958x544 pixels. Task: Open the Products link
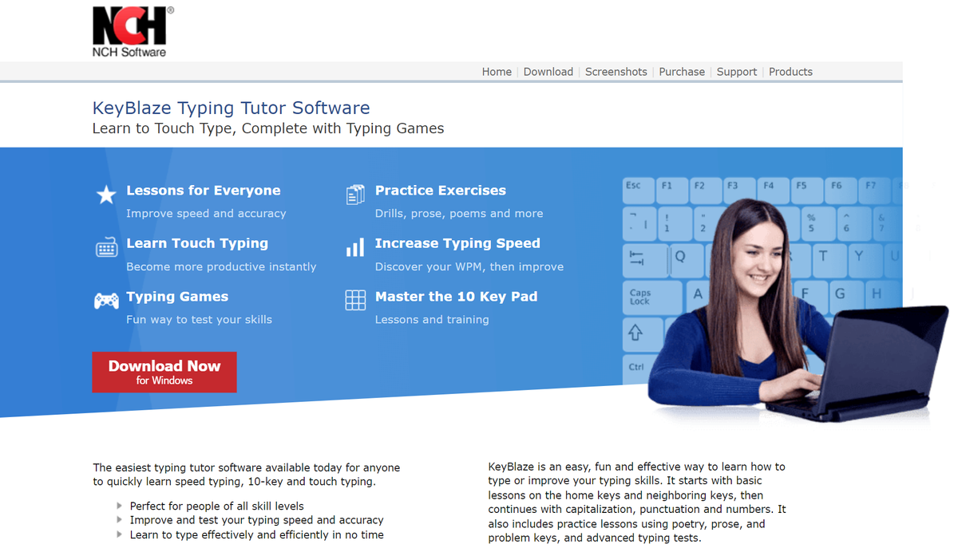coord(790,71)
